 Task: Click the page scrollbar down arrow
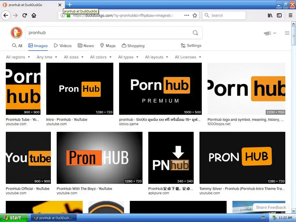click(x=294, y=211)
